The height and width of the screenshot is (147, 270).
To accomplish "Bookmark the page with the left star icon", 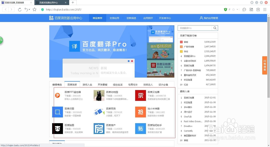I will click(35, 9).
